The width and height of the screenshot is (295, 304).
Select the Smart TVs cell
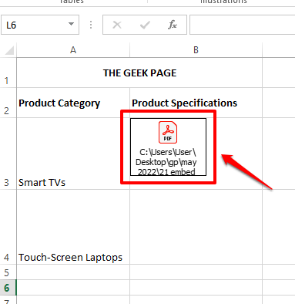pyautogui.click(x=73, y=154)
